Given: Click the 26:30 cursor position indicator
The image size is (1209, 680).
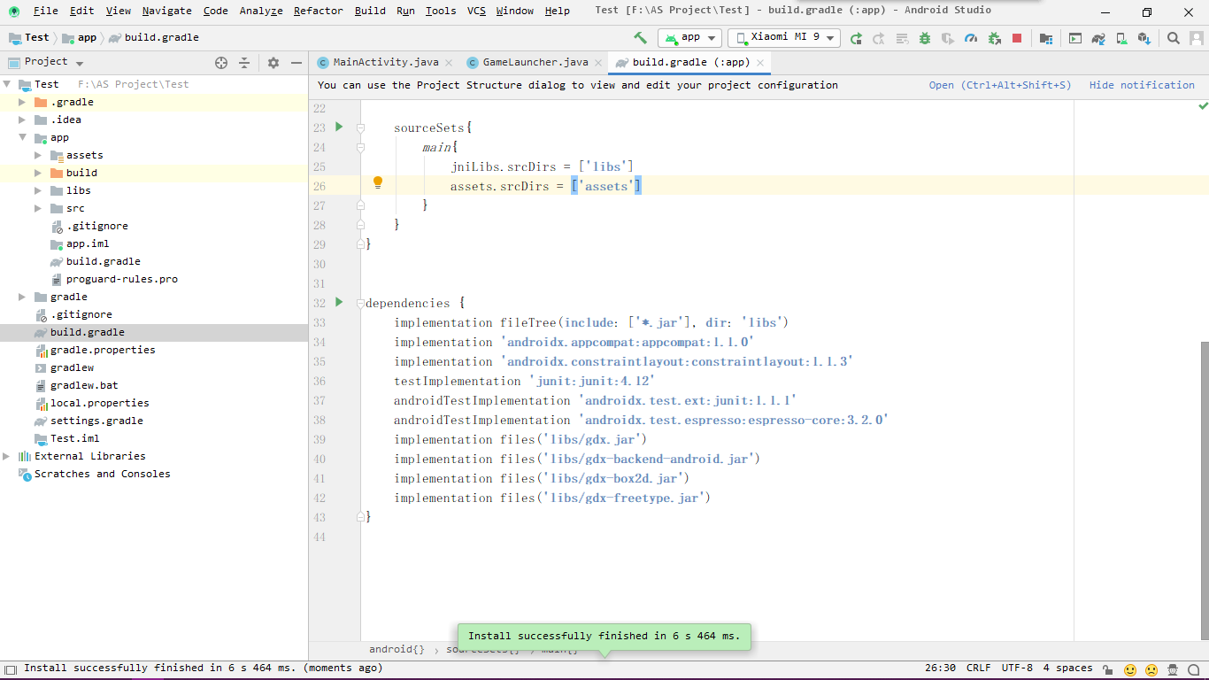Looking at the screenshot, I should [940, 668].
